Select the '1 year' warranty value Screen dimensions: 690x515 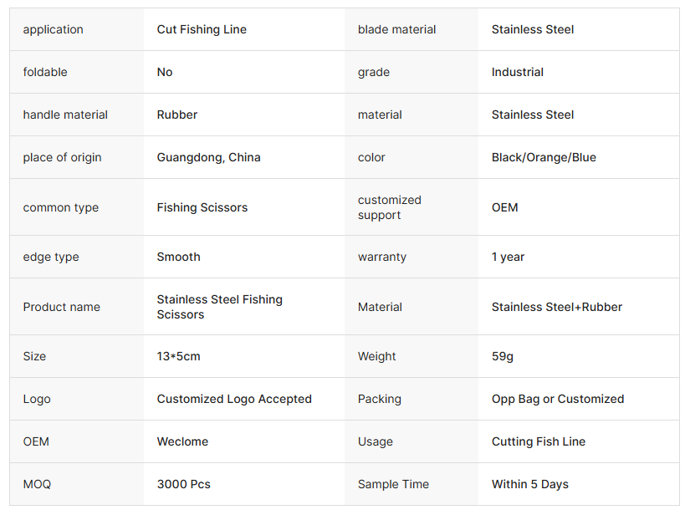pos(508,257)
